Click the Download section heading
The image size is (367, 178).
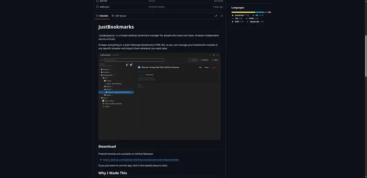point(107,146)
